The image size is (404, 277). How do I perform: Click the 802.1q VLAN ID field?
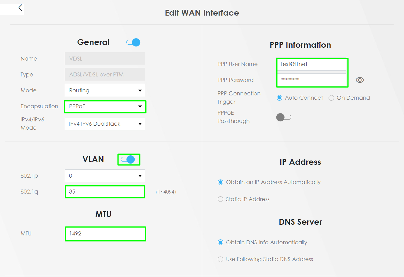click(105, 192)
